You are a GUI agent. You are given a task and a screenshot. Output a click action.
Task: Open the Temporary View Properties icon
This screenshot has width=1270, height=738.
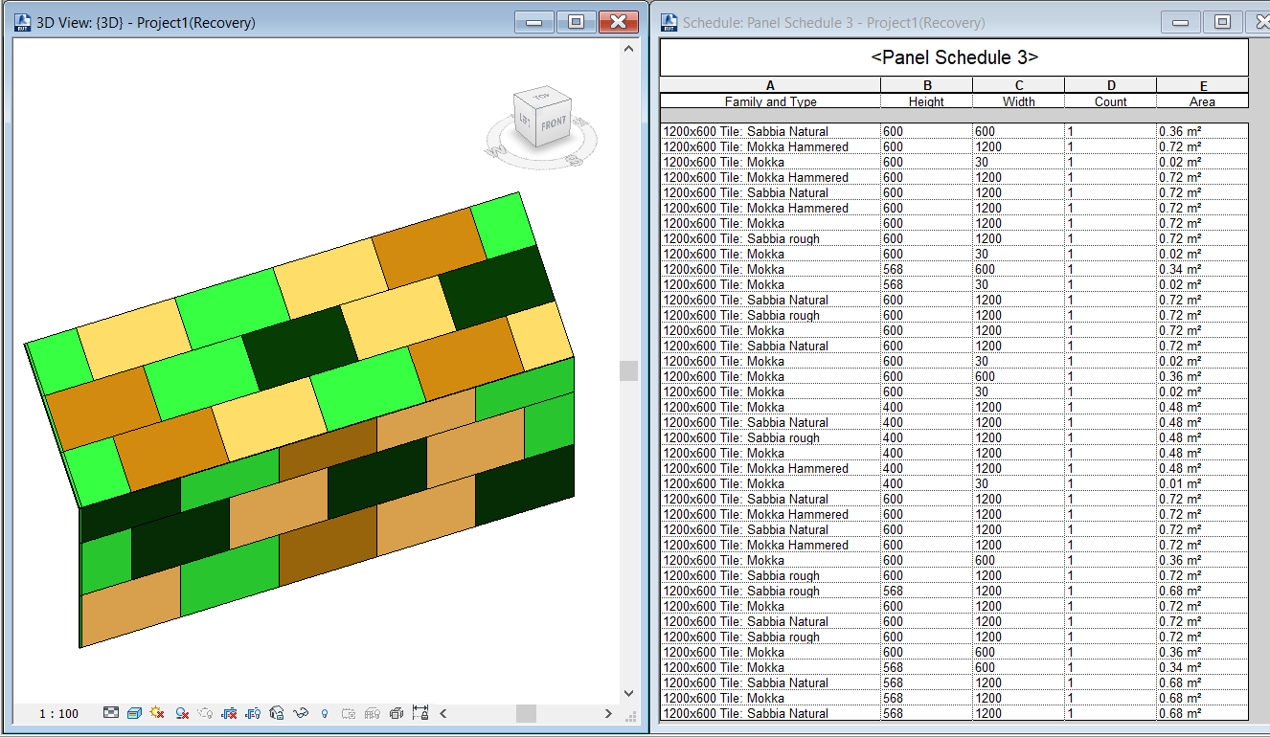349,713
